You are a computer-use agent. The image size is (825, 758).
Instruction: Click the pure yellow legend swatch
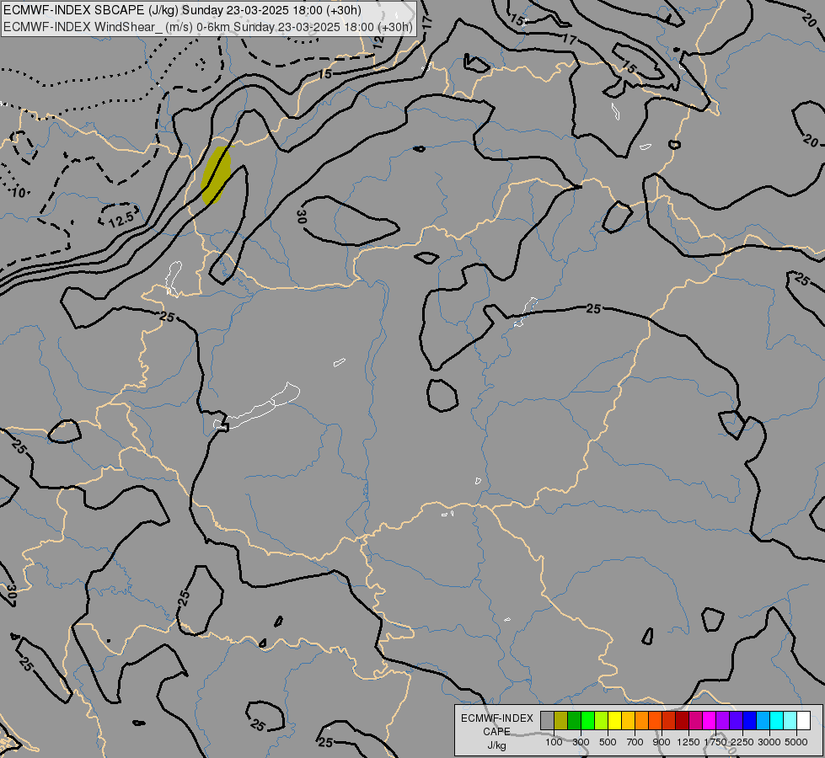tap(615, 721)
